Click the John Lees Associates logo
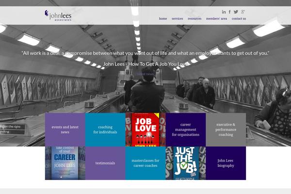Screen dimensions: 291x194 [58, 16]
